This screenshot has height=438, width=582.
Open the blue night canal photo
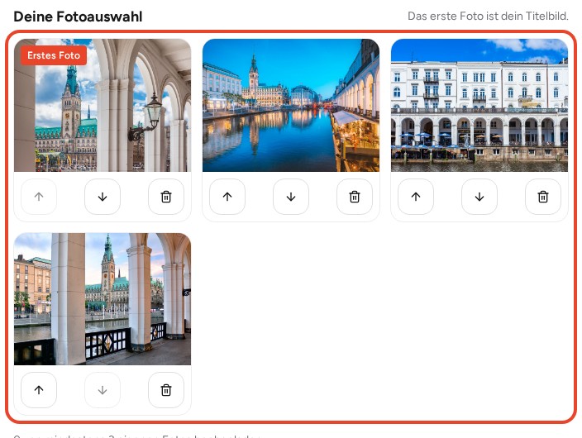[291, 105]
